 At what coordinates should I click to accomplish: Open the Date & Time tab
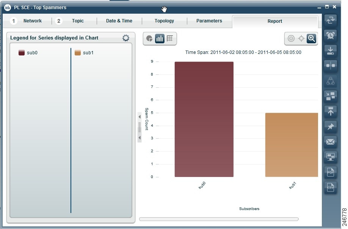pyautogui.click(x=119, y=21)
